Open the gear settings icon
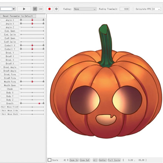Viewport: 163px width, 163px height. click(x=56, y=9)
